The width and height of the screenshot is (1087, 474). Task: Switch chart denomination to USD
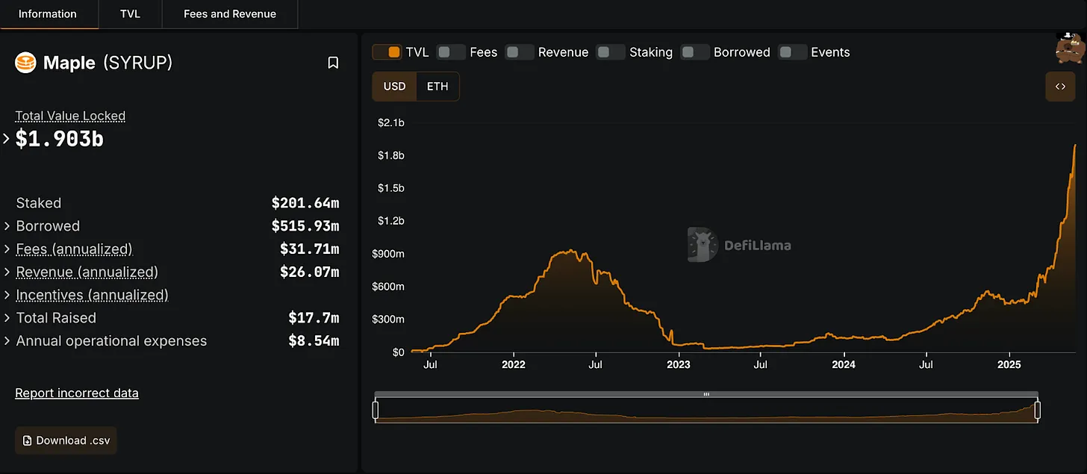tap(394, 87)
